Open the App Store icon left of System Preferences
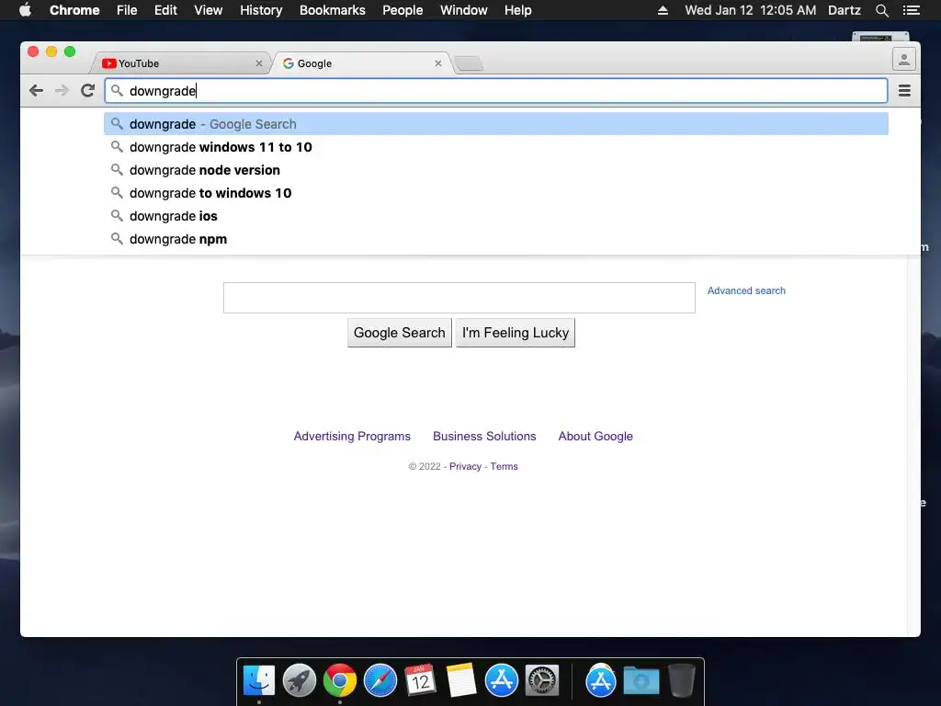 502,680
